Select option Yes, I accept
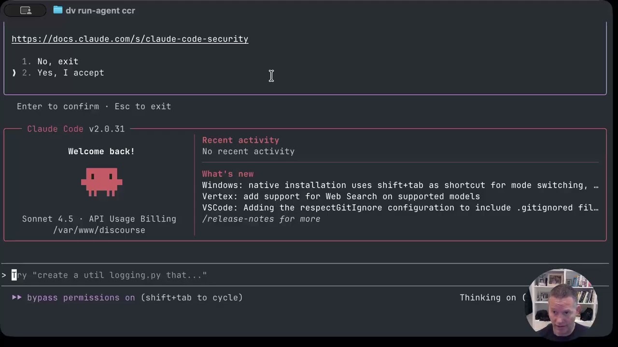The image size is (618, 347). 70,73
